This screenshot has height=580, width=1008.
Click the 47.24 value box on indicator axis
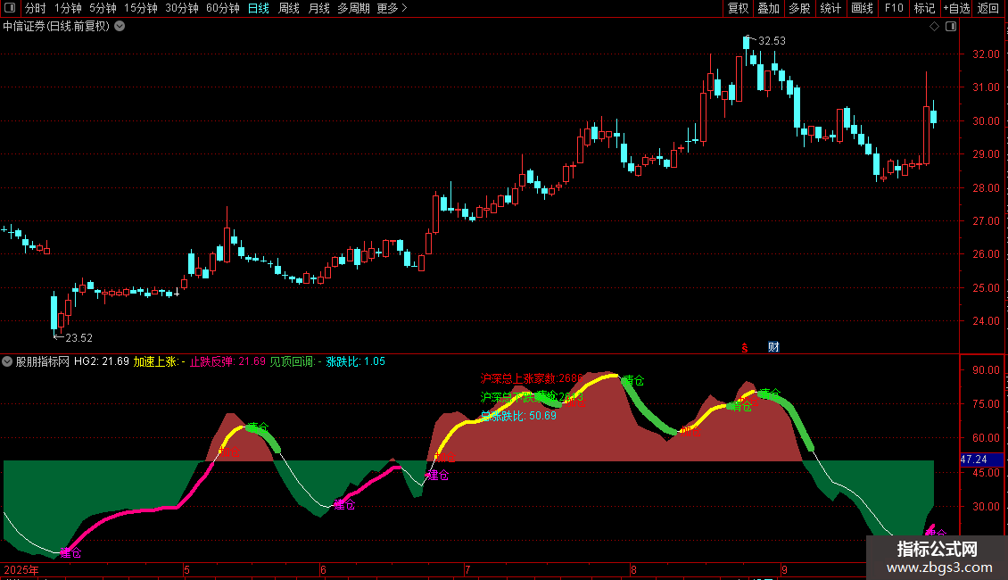pyautogui.click(x=981, y=460)
